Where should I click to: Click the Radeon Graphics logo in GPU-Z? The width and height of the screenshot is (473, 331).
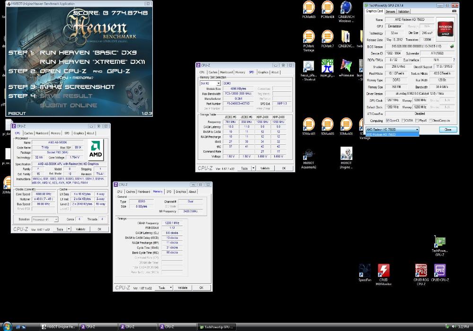[x=445, y=29]
